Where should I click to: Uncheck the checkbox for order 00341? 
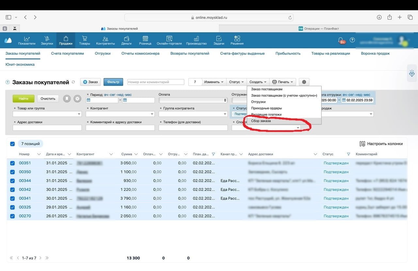pyautogui.click(x=12, y=198)
